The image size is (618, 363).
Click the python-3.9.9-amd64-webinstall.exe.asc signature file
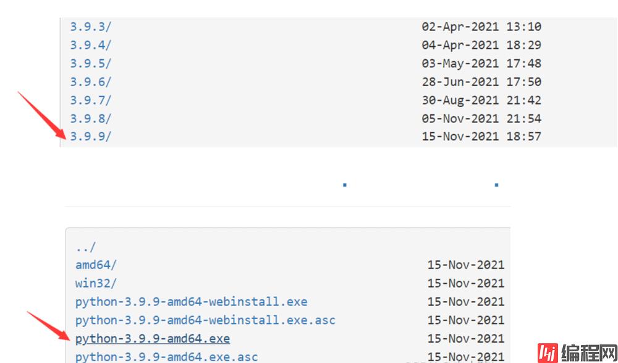coord(205,320)
